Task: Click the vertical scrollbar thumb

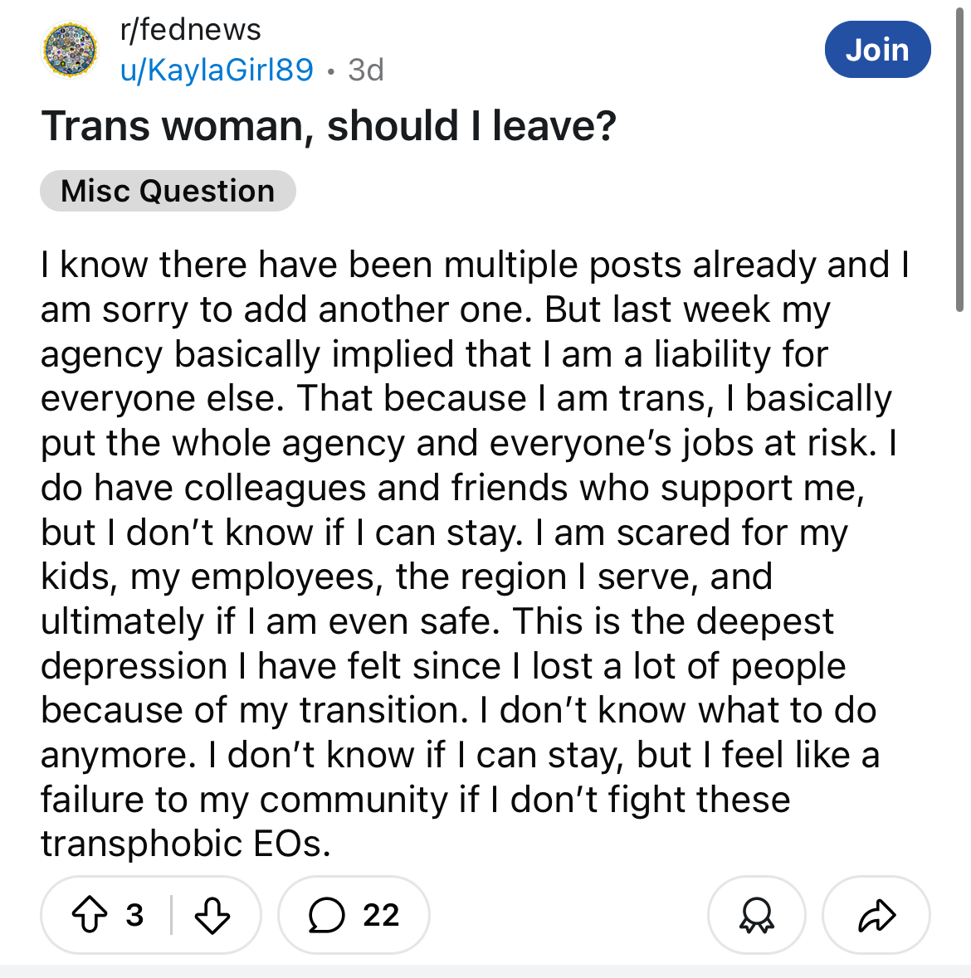Action: pyautogui.click(x=960, y=159)
